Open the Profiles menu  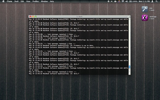(36, 1)
